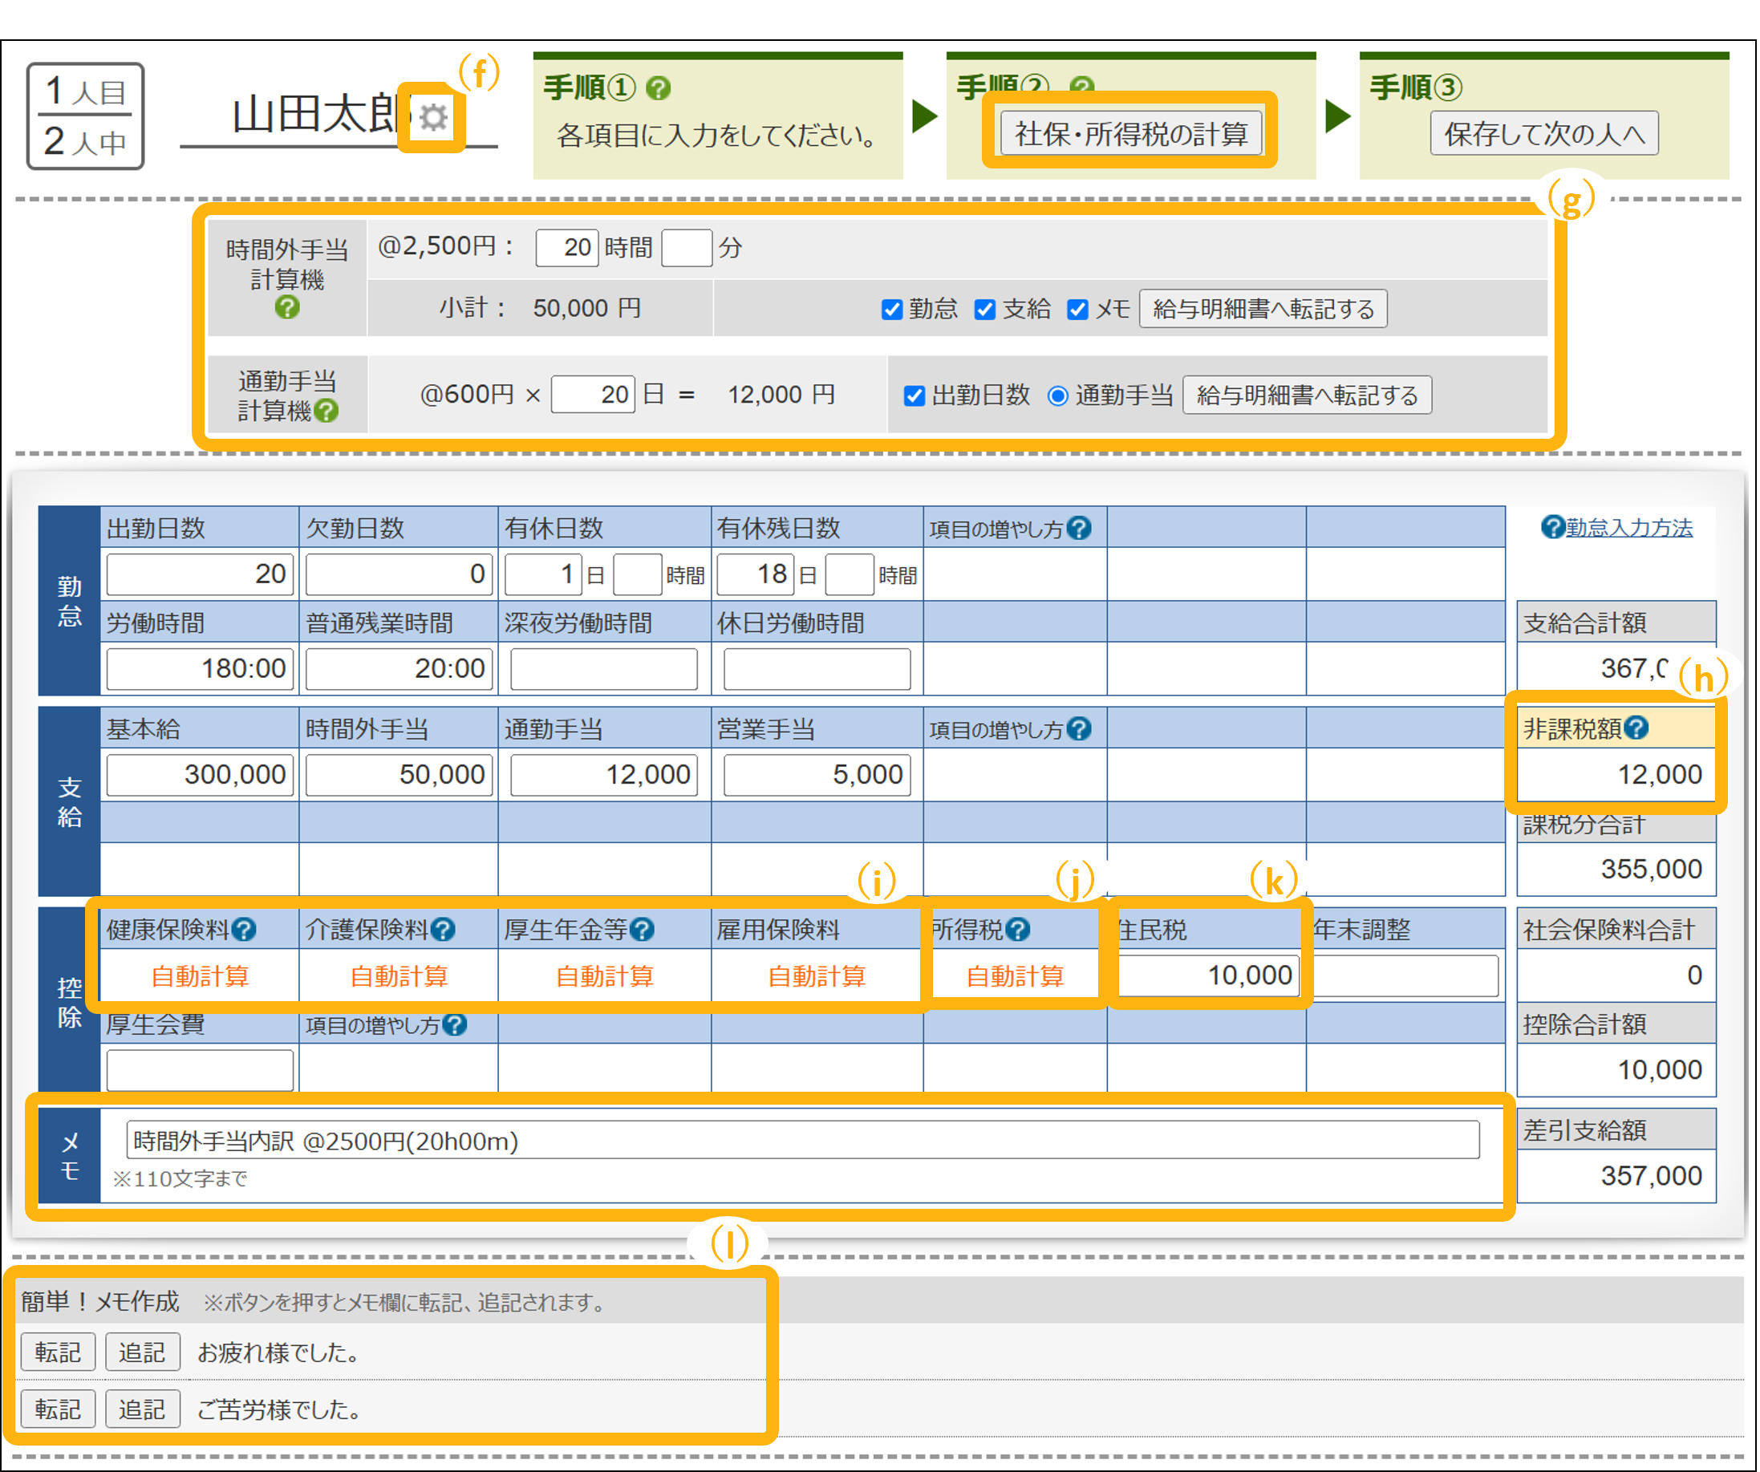The height and width of the screenshot is (1472, 1760).
Task: Open the 非課税額 help icon
Action: (x=1635, y=728)
